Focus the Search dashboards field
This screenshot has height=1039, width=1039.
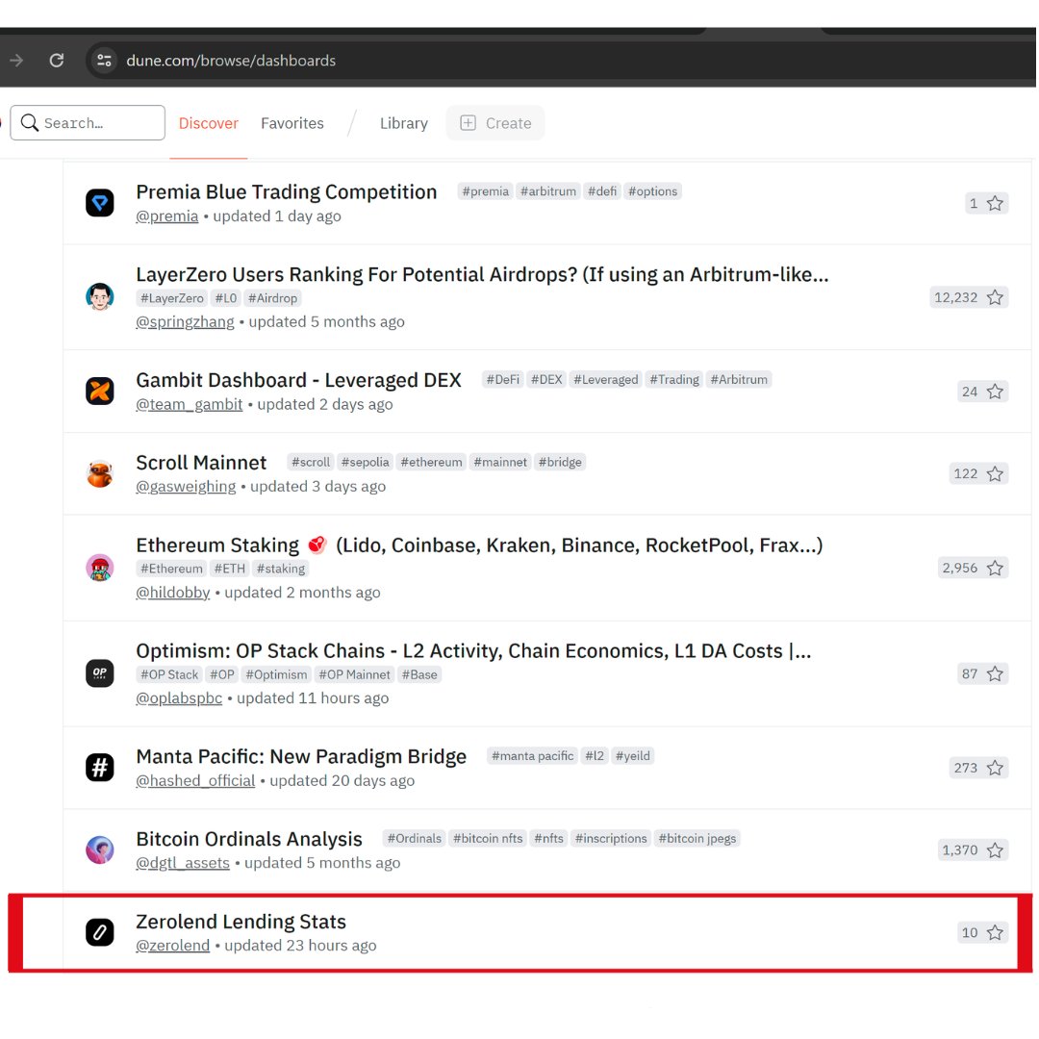88,122
